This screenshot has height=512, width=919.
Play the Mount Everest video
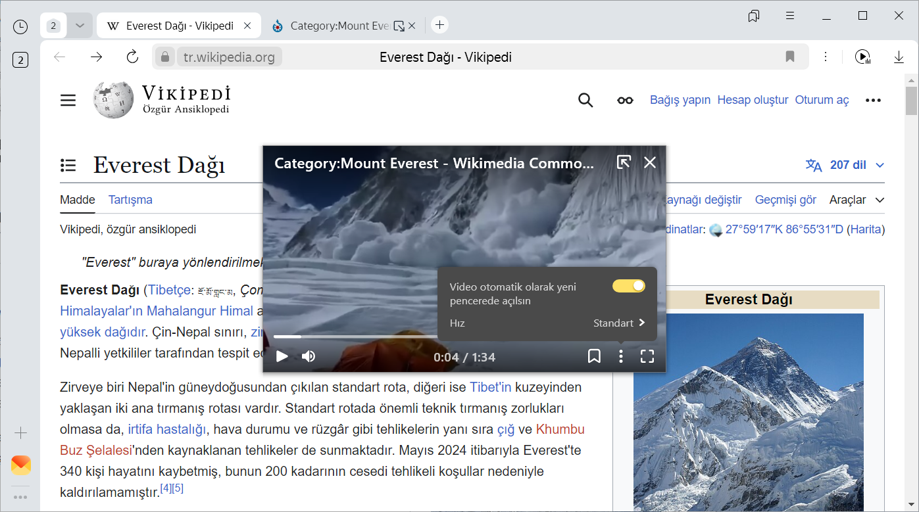tap(282, 356)
